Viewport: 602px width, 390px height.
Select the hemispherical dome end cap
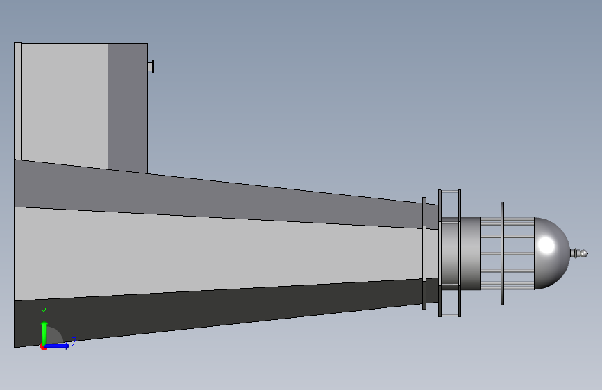[x=552, y=253]
